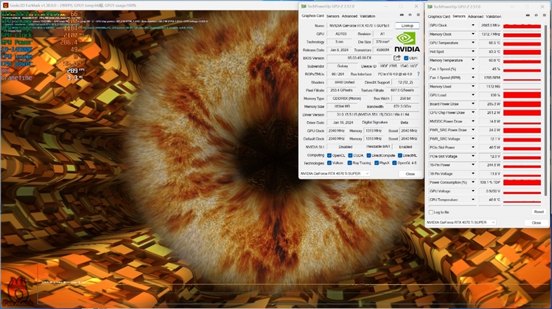Open Advanced tab in Sensors window
The width and height of the screenshot is (552, 309).
pos(475,17)
